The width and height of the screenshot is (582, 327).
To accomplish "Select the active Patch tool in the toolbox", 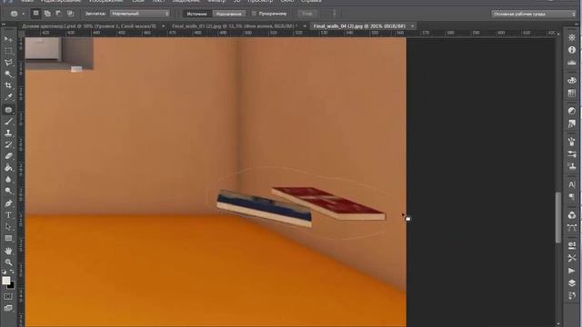I will 8,110.
